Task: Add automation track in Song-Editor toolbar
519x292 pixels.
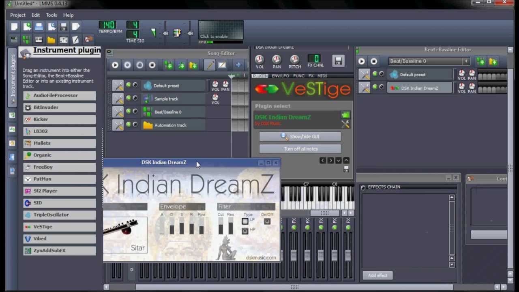Action: 193,65
